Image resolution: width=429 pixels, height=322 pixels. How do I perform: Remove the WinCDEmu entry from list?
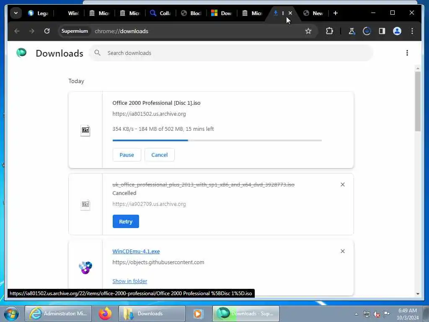pos(343,251)
